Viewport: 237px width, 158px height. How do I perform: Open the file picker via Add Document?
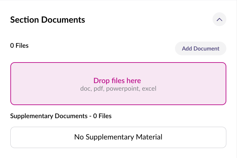(x=200, y=48)
